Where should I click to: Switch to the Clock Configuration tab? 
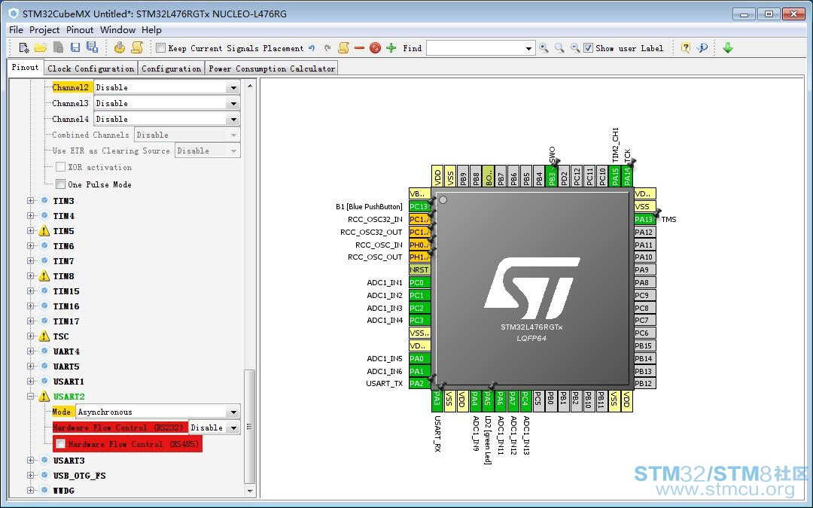click(x=90, y=68)
